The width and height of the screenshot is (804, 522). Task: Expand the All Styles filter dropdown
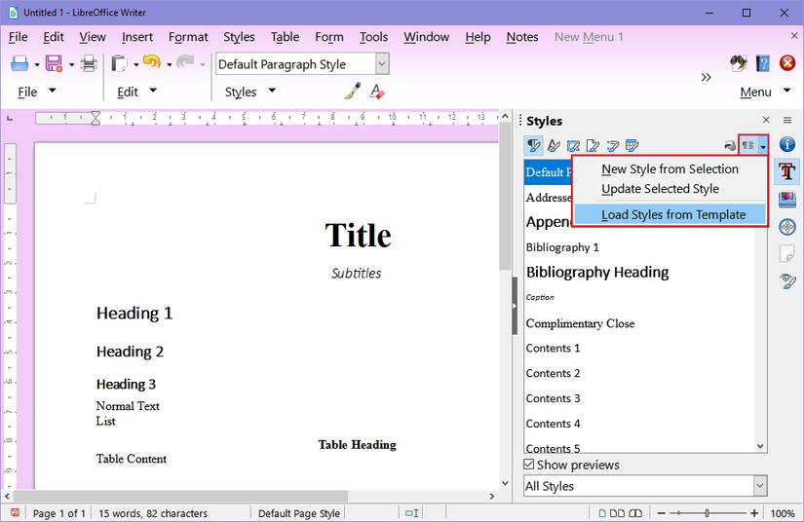[x=760, y=486]
